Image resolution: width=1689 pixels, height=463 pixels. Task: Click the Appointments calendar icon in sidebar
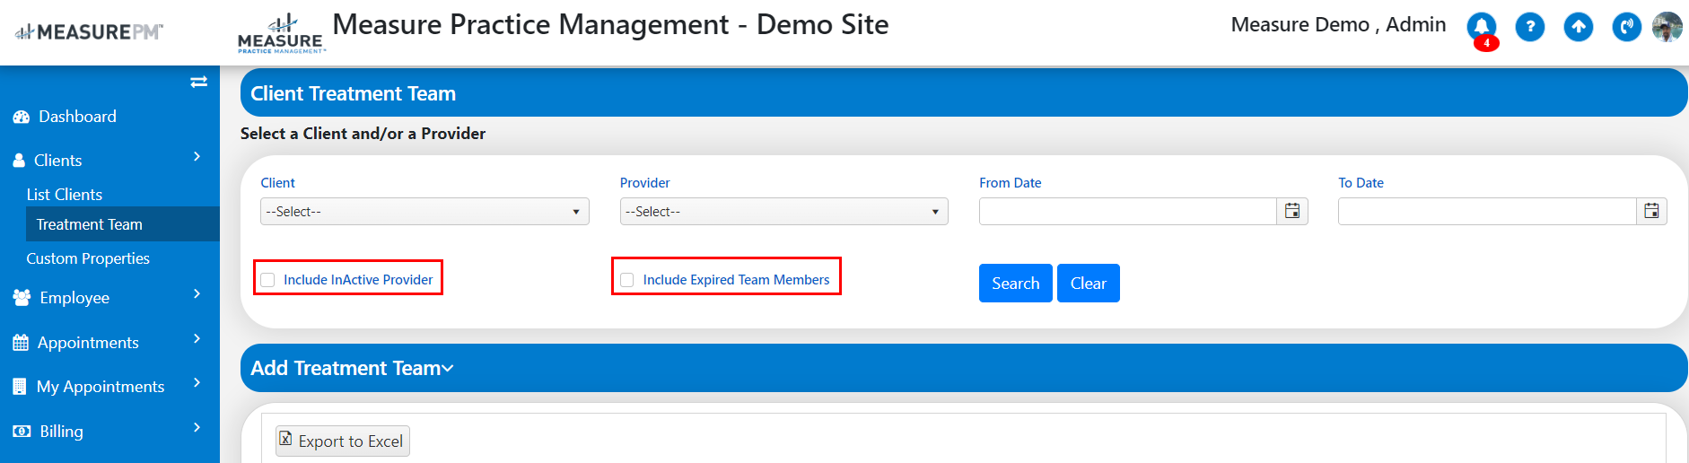[x=21, y=343]
